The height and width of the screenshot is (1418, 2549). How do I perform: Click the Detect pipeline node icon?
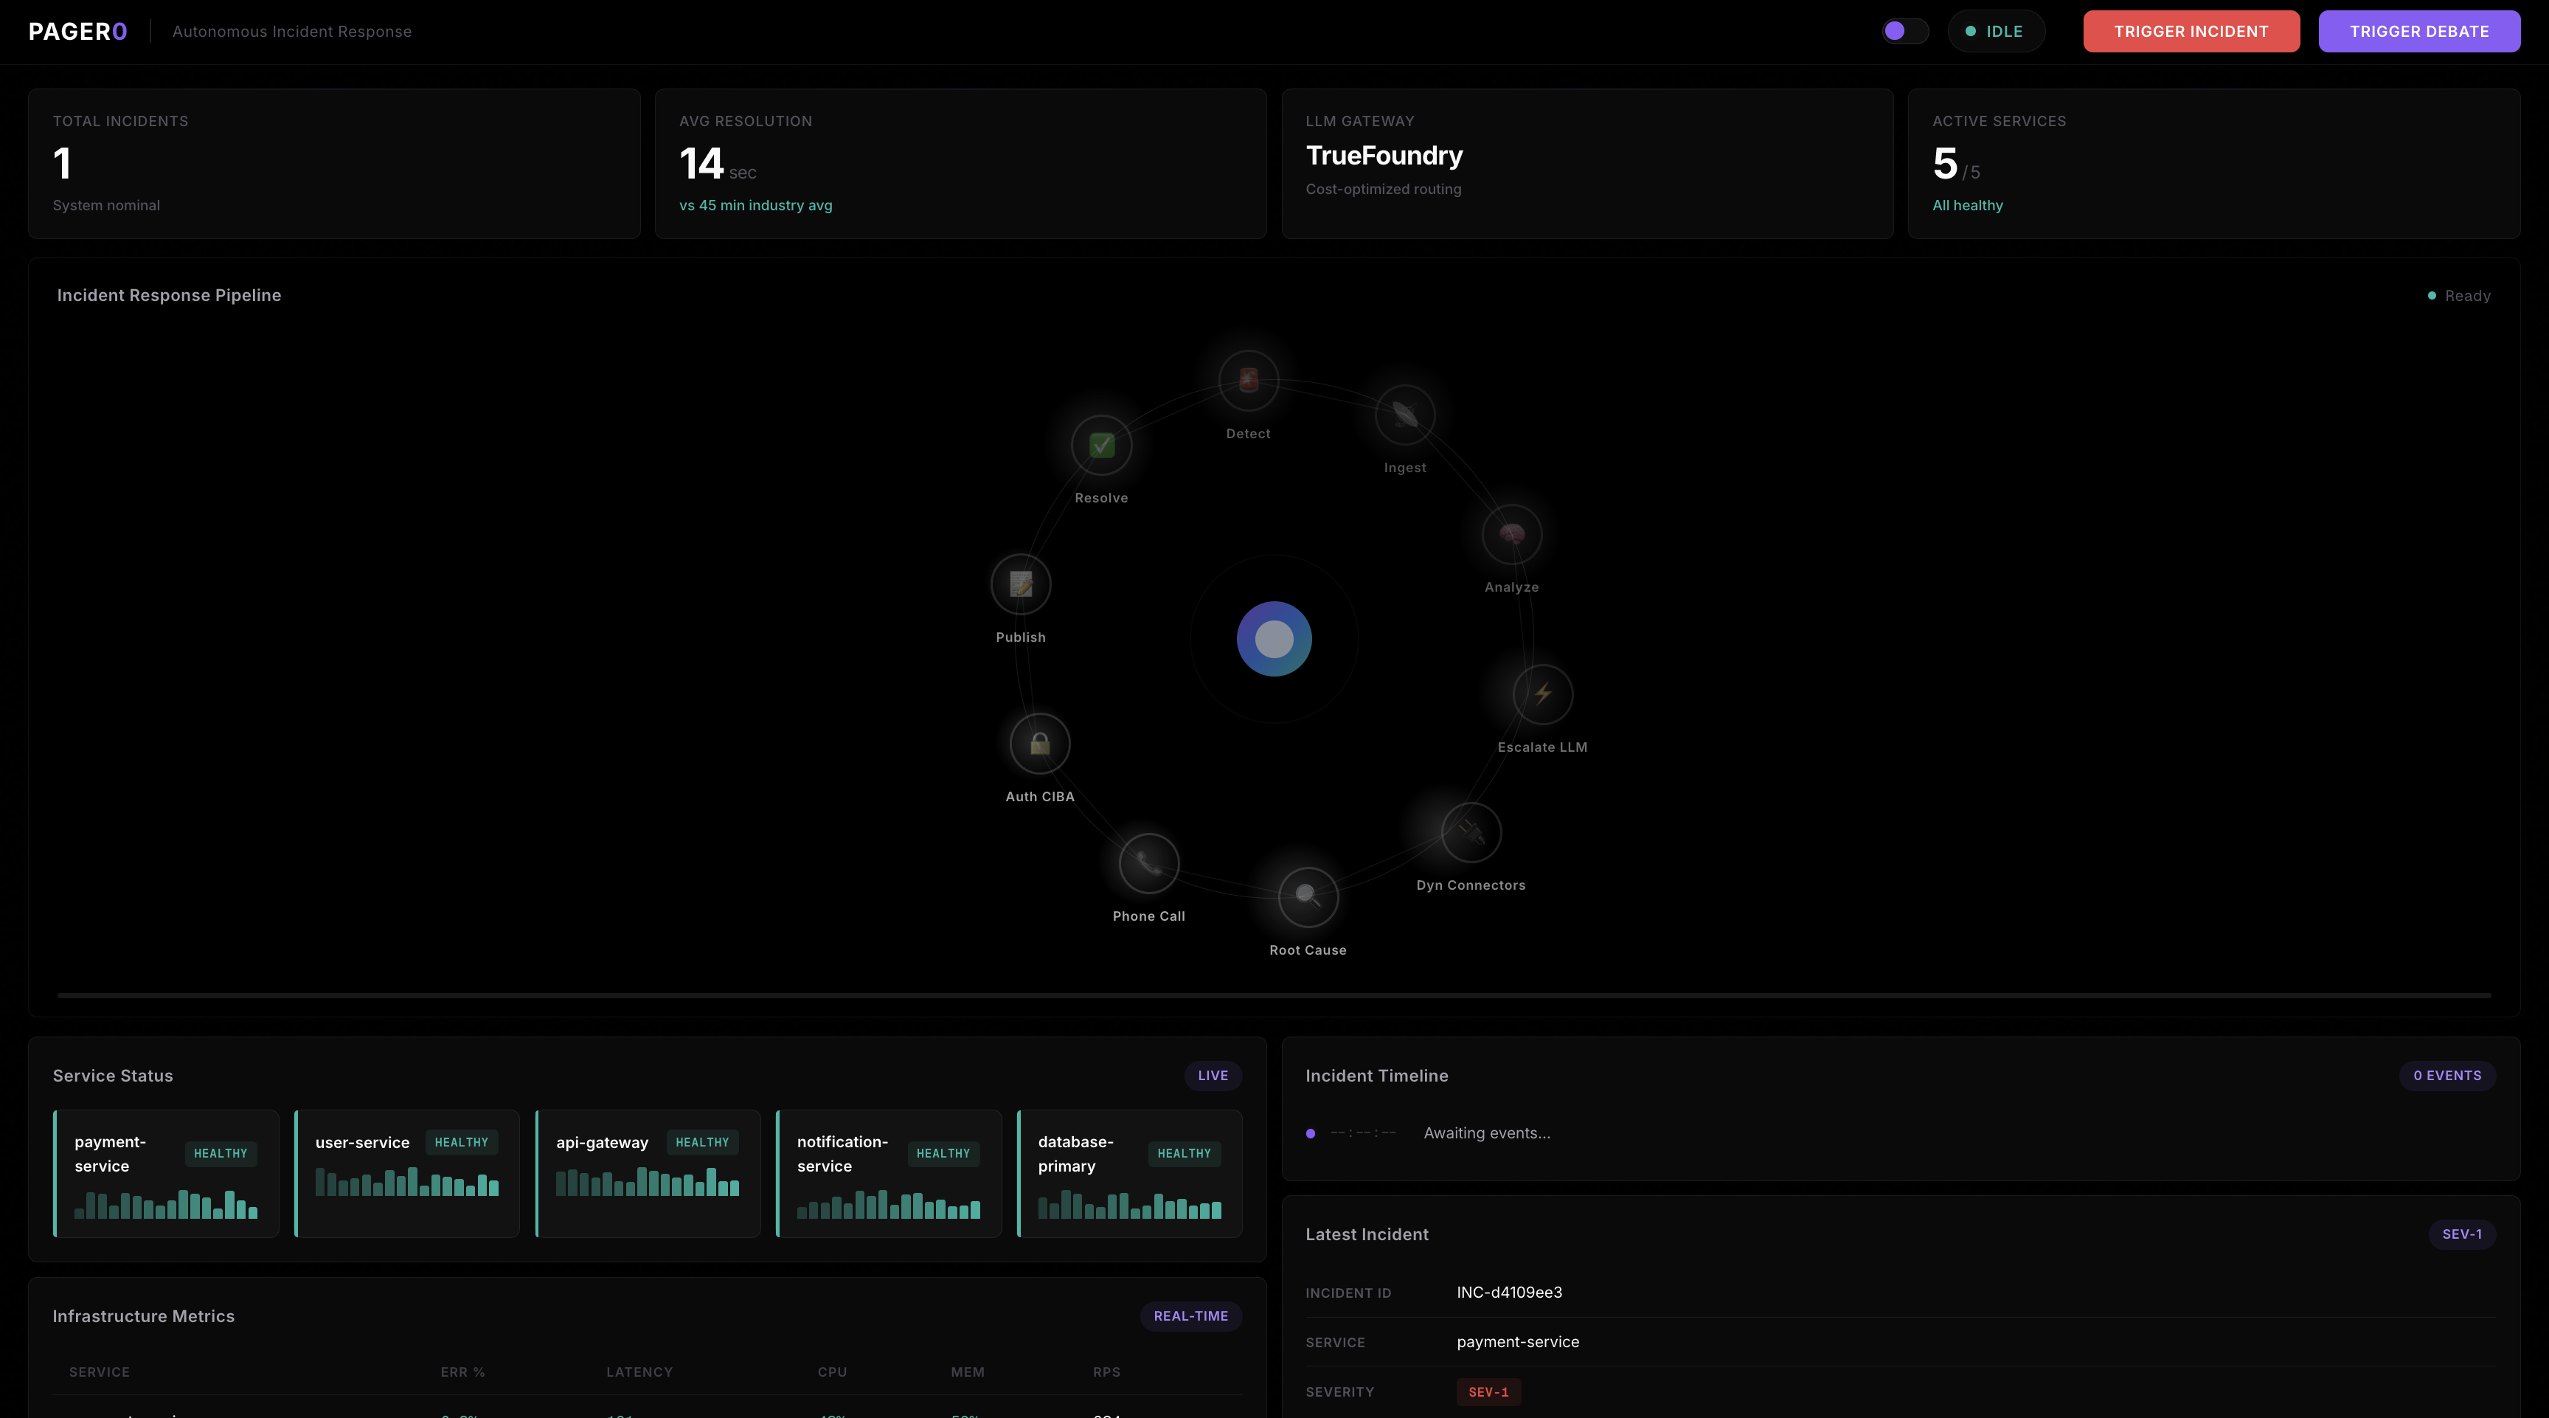pos(1248,380)
